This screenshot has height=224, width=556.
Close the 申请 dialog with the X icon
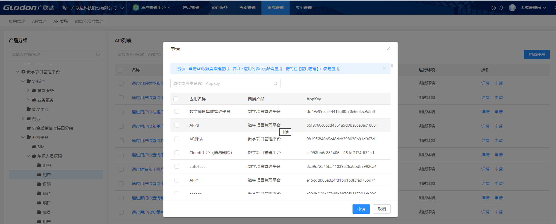[x=388, y=49]
